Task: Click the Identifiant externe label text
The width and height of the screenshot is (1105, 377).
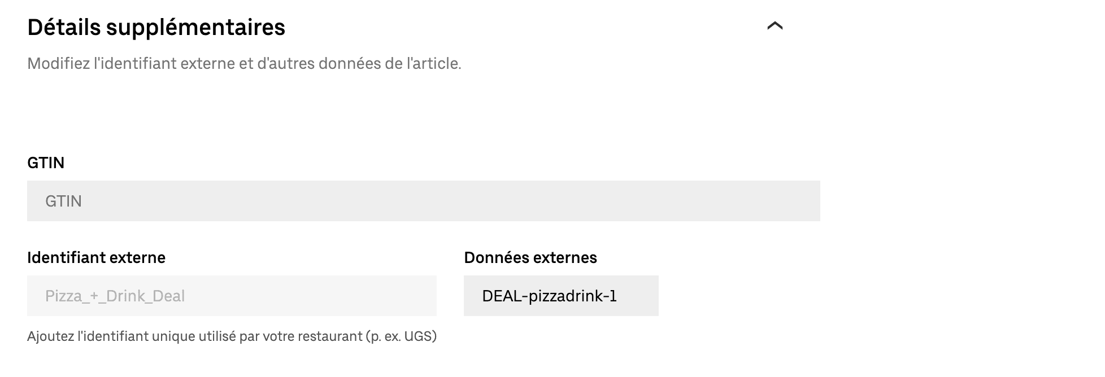Action: 97,258
